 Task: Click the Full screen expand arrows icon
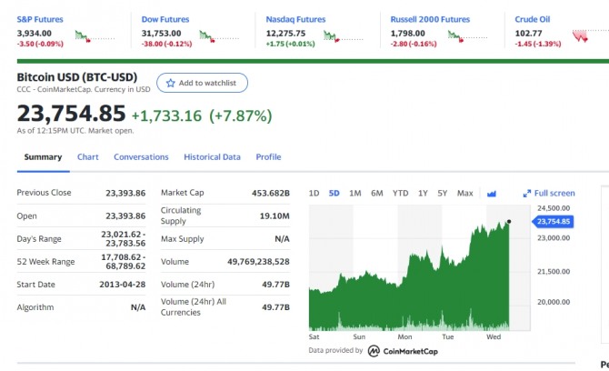click(526, 194)
